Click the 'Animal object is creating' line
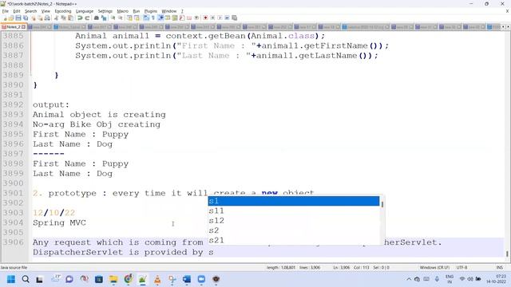The height and width of the screenshot is (287, 511). 99,115
